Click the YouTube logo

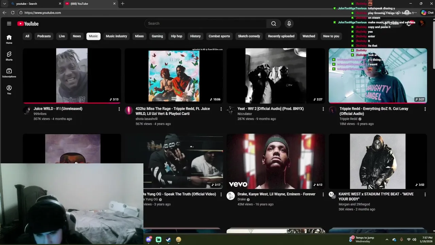(x=28, y=23)
